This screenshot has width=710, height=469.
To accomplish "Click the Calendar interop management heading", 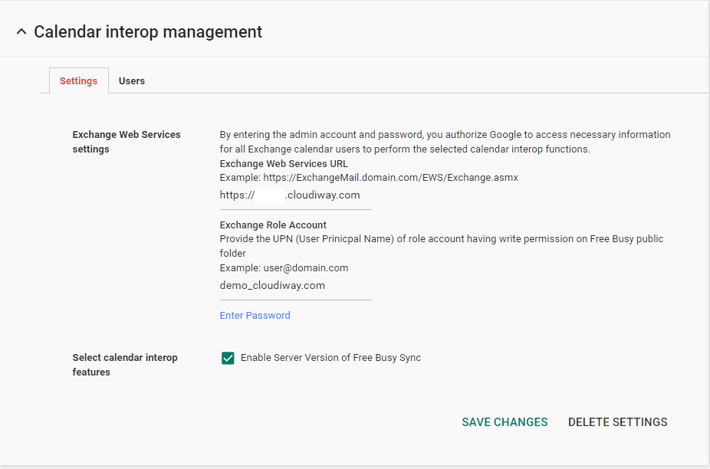I will 148,32.
